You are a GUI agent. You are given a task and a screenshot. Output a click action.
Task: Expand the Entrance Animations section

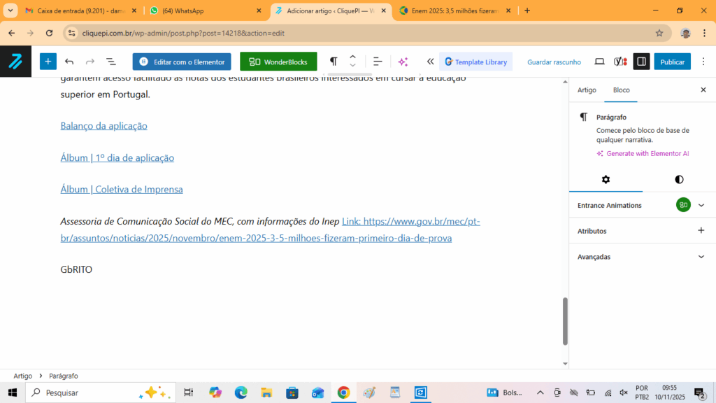click(701, 205)
